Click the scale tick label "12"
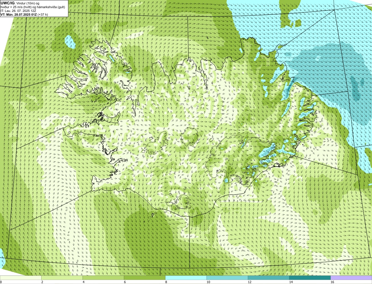The width and height of the screenshot is (372, 284). 249,282
